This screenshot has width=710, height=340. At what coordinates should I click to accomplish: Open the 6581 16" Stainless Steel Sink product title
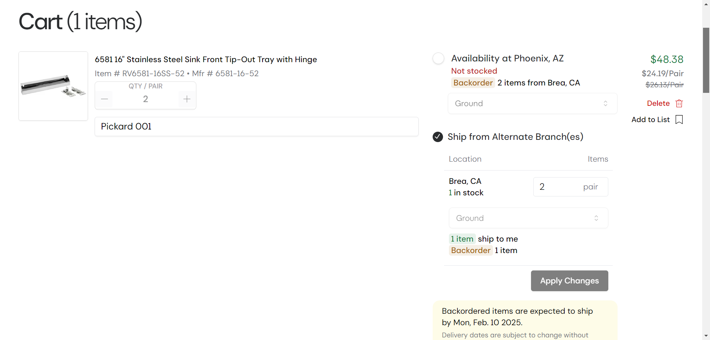click(x=206, y=60)
